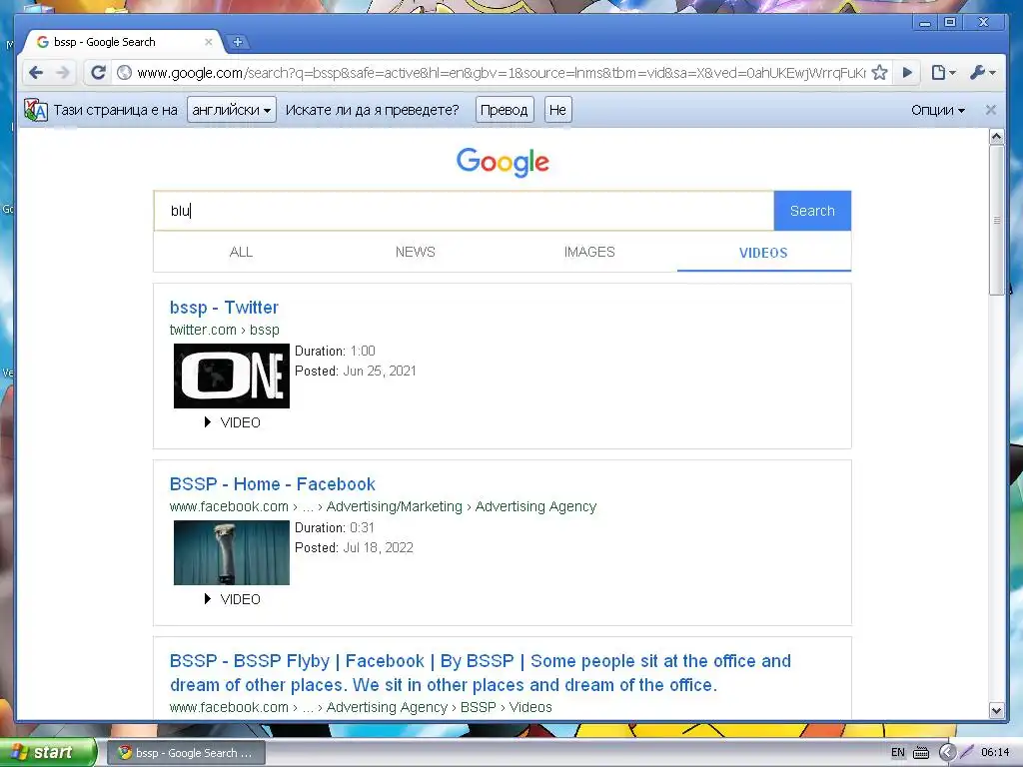The image size is (1023, 767).
Task: Open the Опции options dropdown
Action: click(937, 110)
